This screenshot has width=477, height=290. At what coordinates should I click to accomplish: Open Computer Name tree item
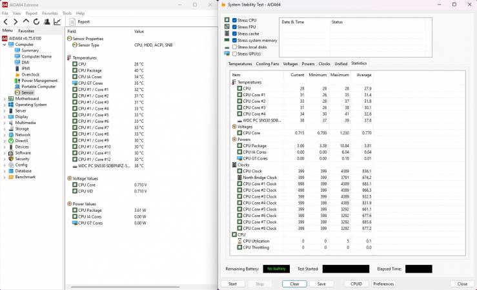click(37, 57)
